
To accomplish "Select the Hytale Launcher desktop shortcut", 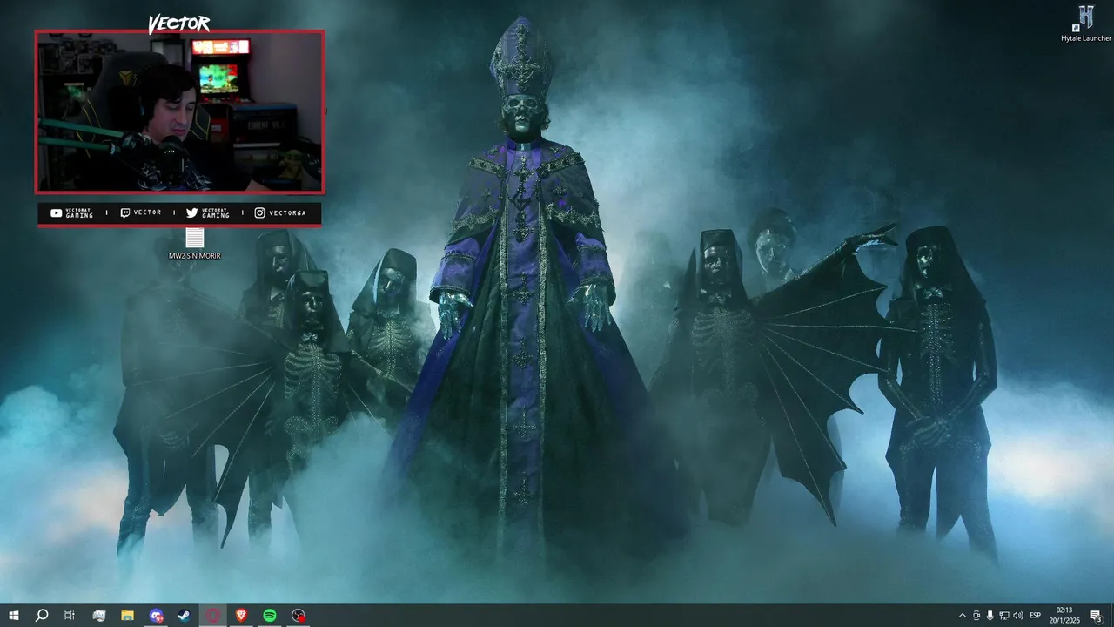I will tap(1085, 24).
